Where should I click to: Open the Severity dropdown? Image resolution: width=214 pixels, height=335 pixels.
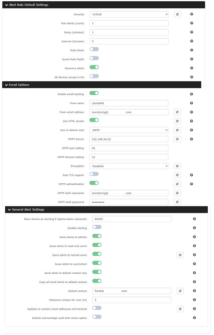tap(128, 14)
